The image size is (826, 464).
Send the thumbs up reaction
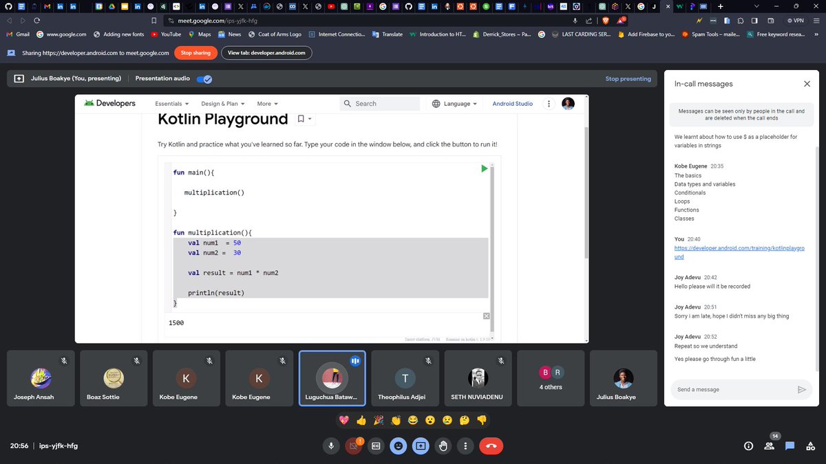361,420
